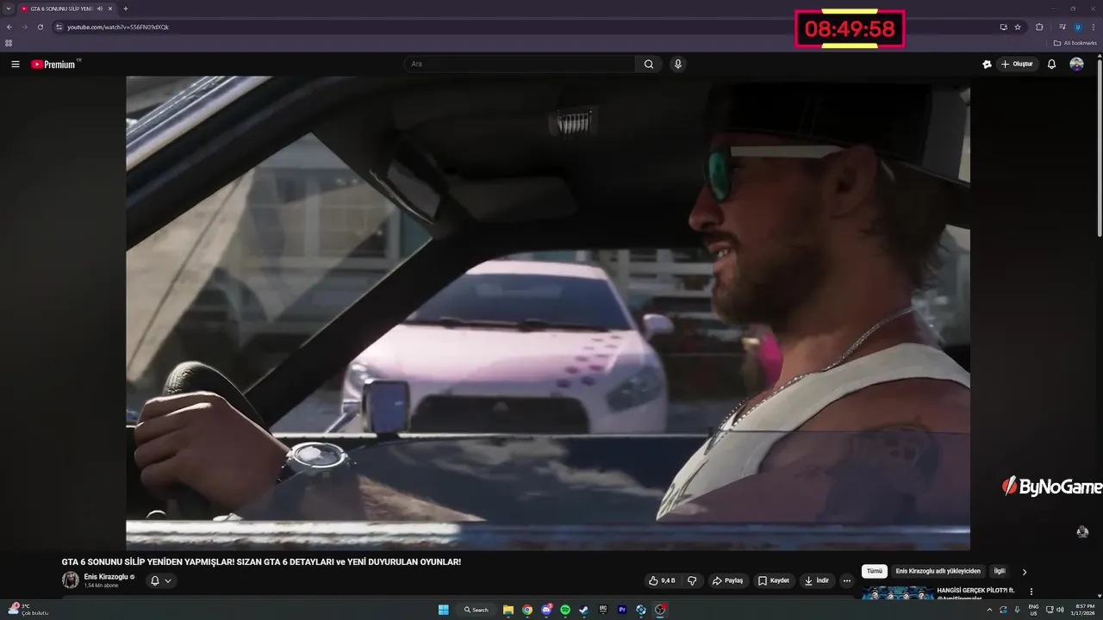This screenshot has width=1103, height=620.
Task: Open weather widget Çok bulutlu
Action: click(x=29, y=610)
